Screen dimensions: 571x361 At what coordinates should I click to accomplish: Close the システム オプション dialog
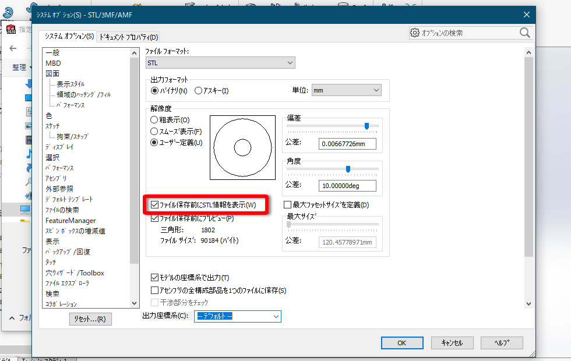(527, 15)
